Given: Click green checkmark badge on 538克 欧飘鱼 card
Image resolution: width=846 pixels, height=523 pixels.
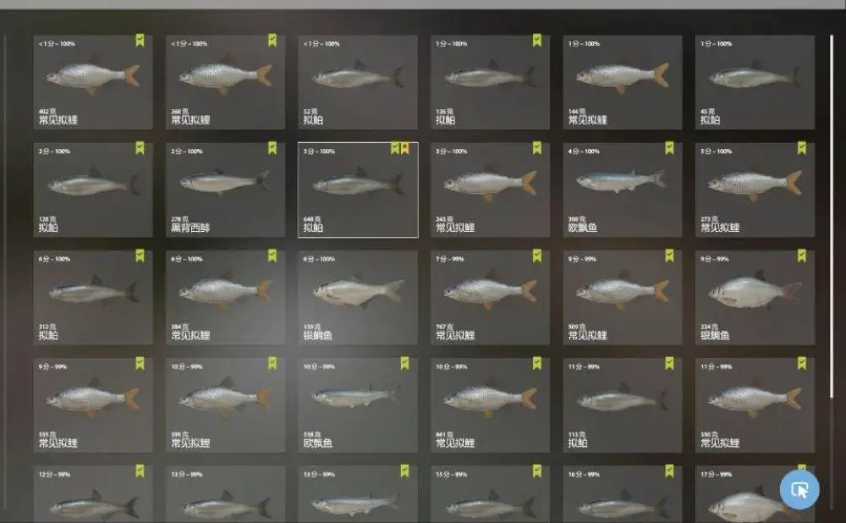Looking at the screenshot, I should (404, 363).
